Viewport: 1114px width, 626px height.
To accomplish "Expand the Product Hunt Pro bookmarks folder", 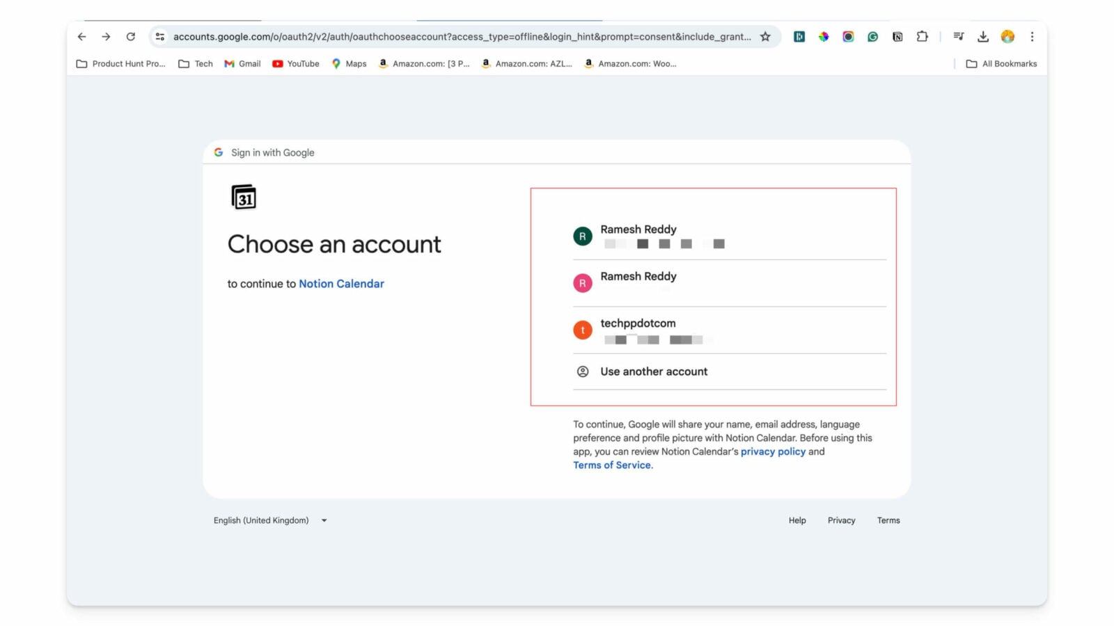I will point(122,63).
